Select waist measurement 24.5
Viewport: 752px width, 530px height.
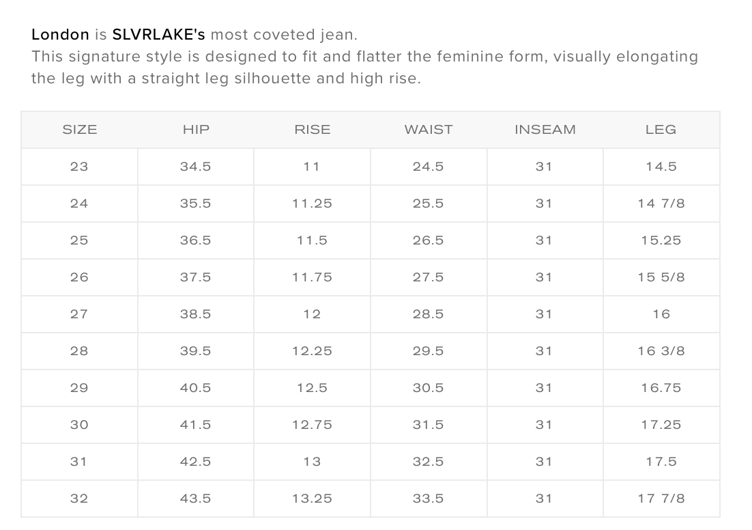(429, 167)
